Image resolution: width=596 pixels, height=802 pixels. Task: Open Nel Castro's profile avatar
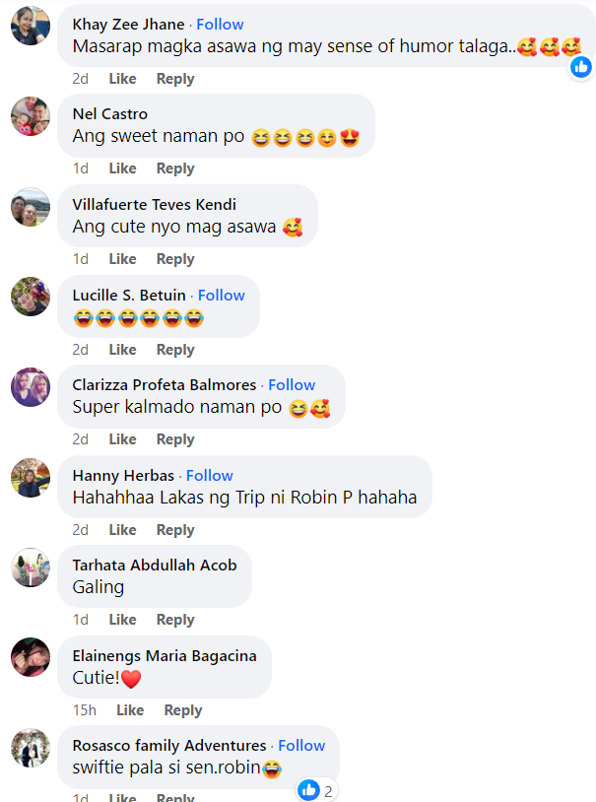click(31, 116)
